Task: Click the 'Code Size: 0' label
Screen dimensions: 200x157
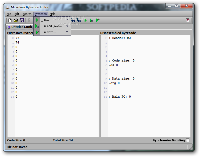Action: click(x=16, y=140)
